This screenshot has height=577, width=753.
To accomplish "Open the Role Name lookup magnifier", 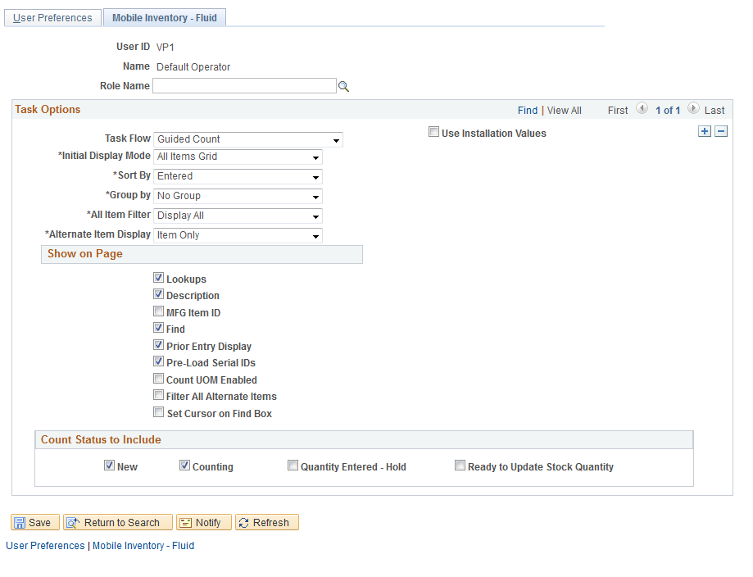I will point(343,85).
